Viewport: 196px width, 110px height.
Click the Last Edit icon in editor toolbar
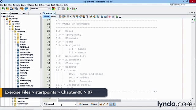60,16
